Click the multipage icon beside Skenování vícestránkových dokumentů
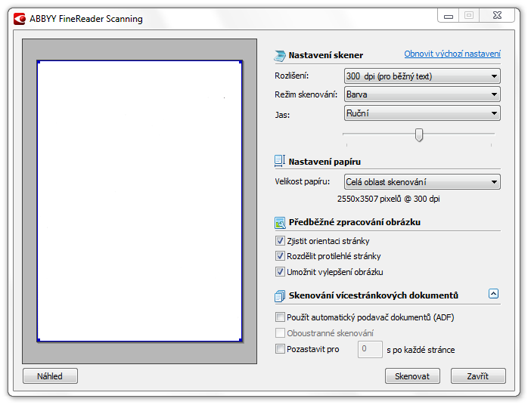This screenshot has height=408, width=531. coord(280,296)
